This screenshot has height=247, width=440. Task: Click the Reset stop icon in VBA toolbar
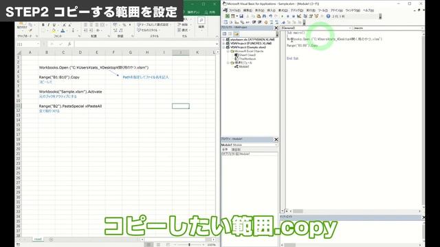click(x=294, y=16)
